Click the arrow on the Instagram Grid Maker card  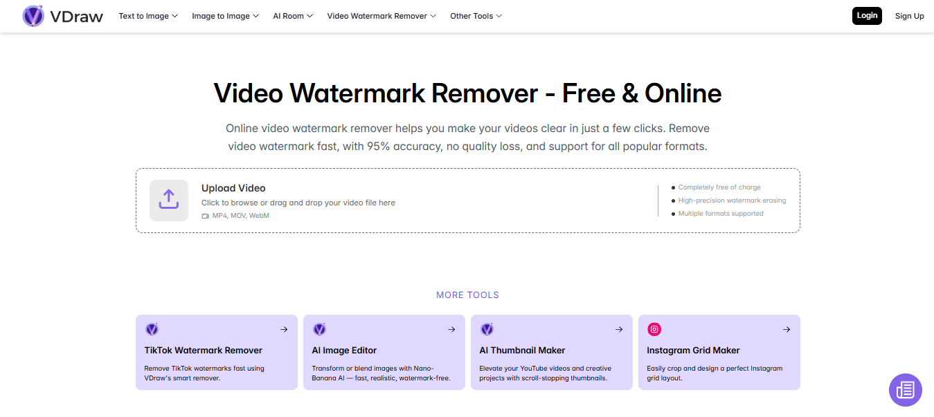pos(787,329)
